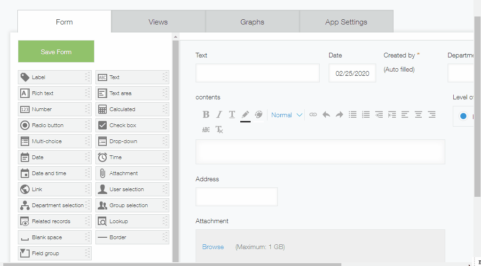The height and width of the screenshot is (266, 481).
Task: Go to App Settings tab
Action: pos(347,22)
